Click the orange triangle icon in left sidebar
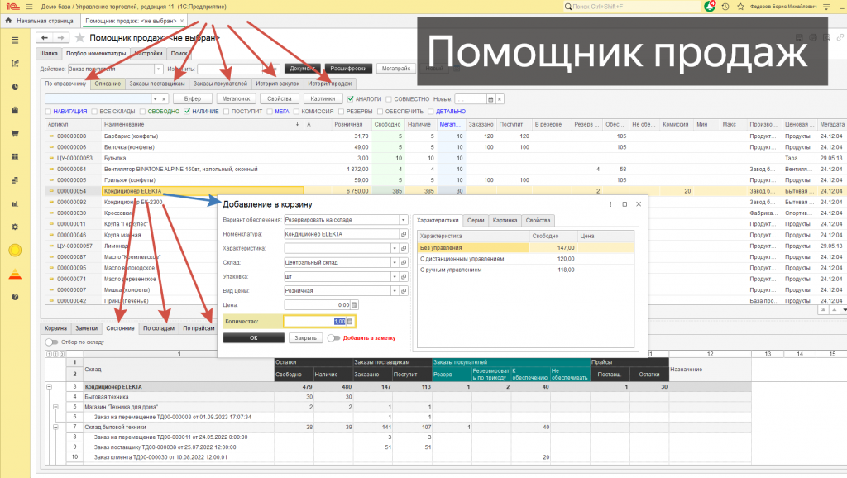 15,275
